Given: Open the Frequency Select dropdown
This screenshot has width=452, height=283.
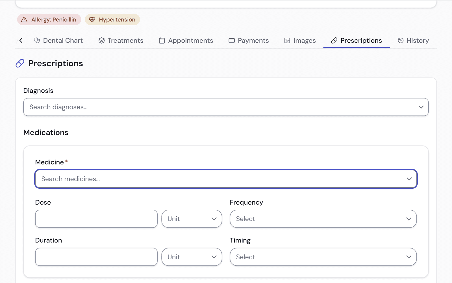Looking at the screenshot, I should tap(323, 219).
